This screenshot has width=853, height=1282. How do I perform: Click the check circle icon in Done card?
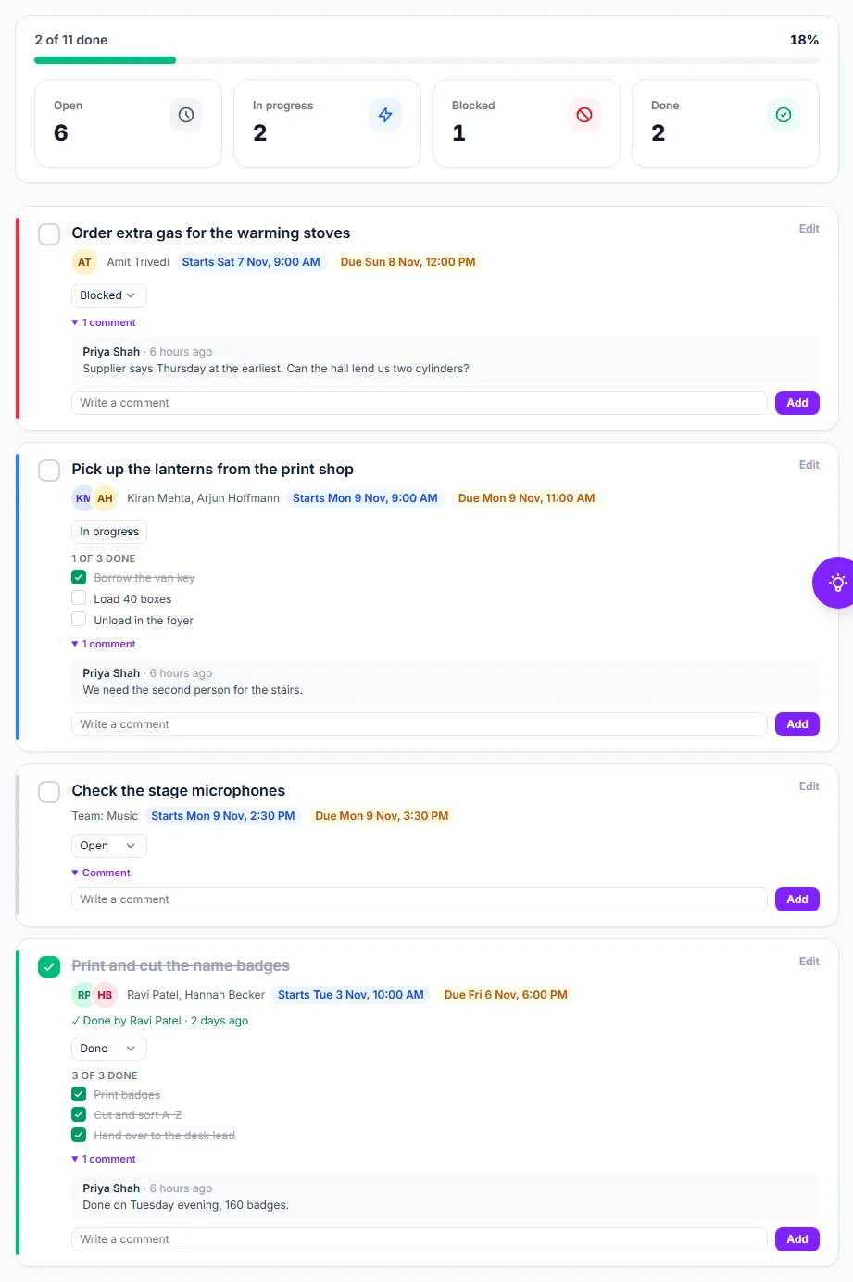pos(784,115)
